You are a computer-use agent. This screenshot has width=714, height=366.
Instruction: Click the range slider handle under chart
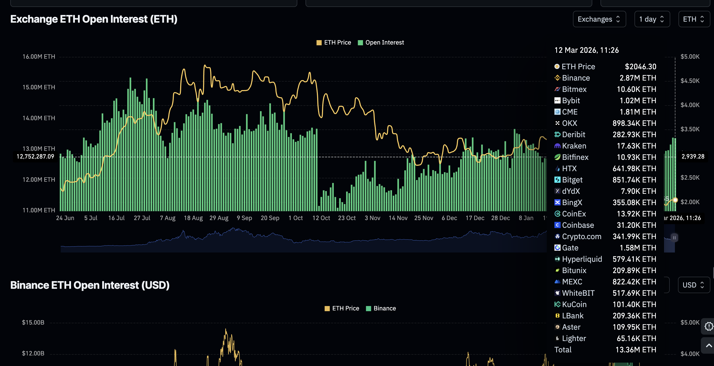[674, 238]
